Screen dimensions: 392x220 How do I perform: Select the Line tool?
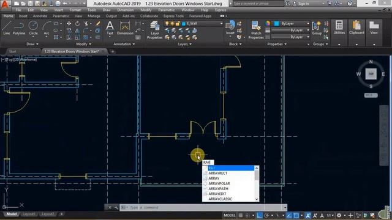(7, 28)
